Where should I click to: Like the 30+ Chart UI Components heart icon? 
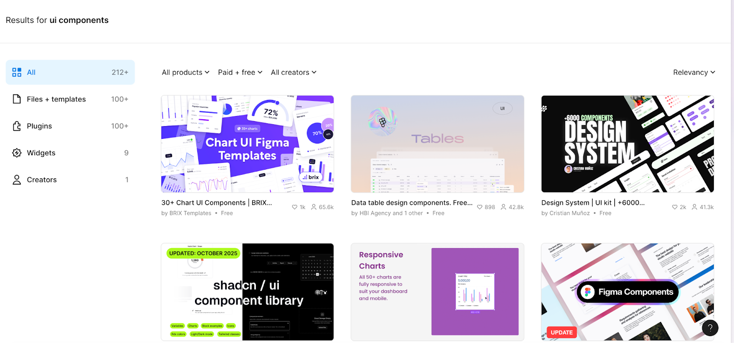coord(295,207)
